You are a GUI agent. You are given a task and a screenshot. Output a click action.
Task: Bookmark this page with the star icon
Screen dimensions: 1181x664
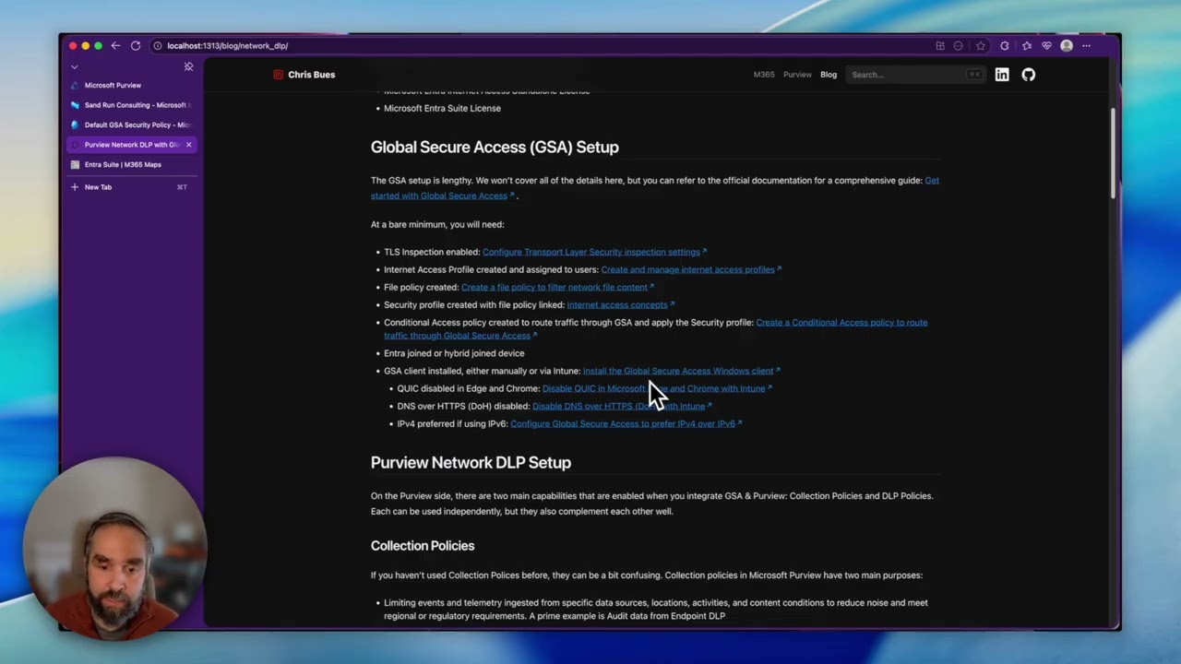(981, 45)
